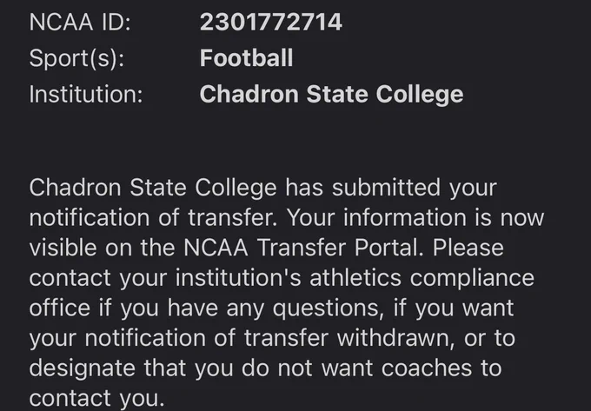The image size is (591, 411).
Task: Click the Institution label
Action: point(86,94)
